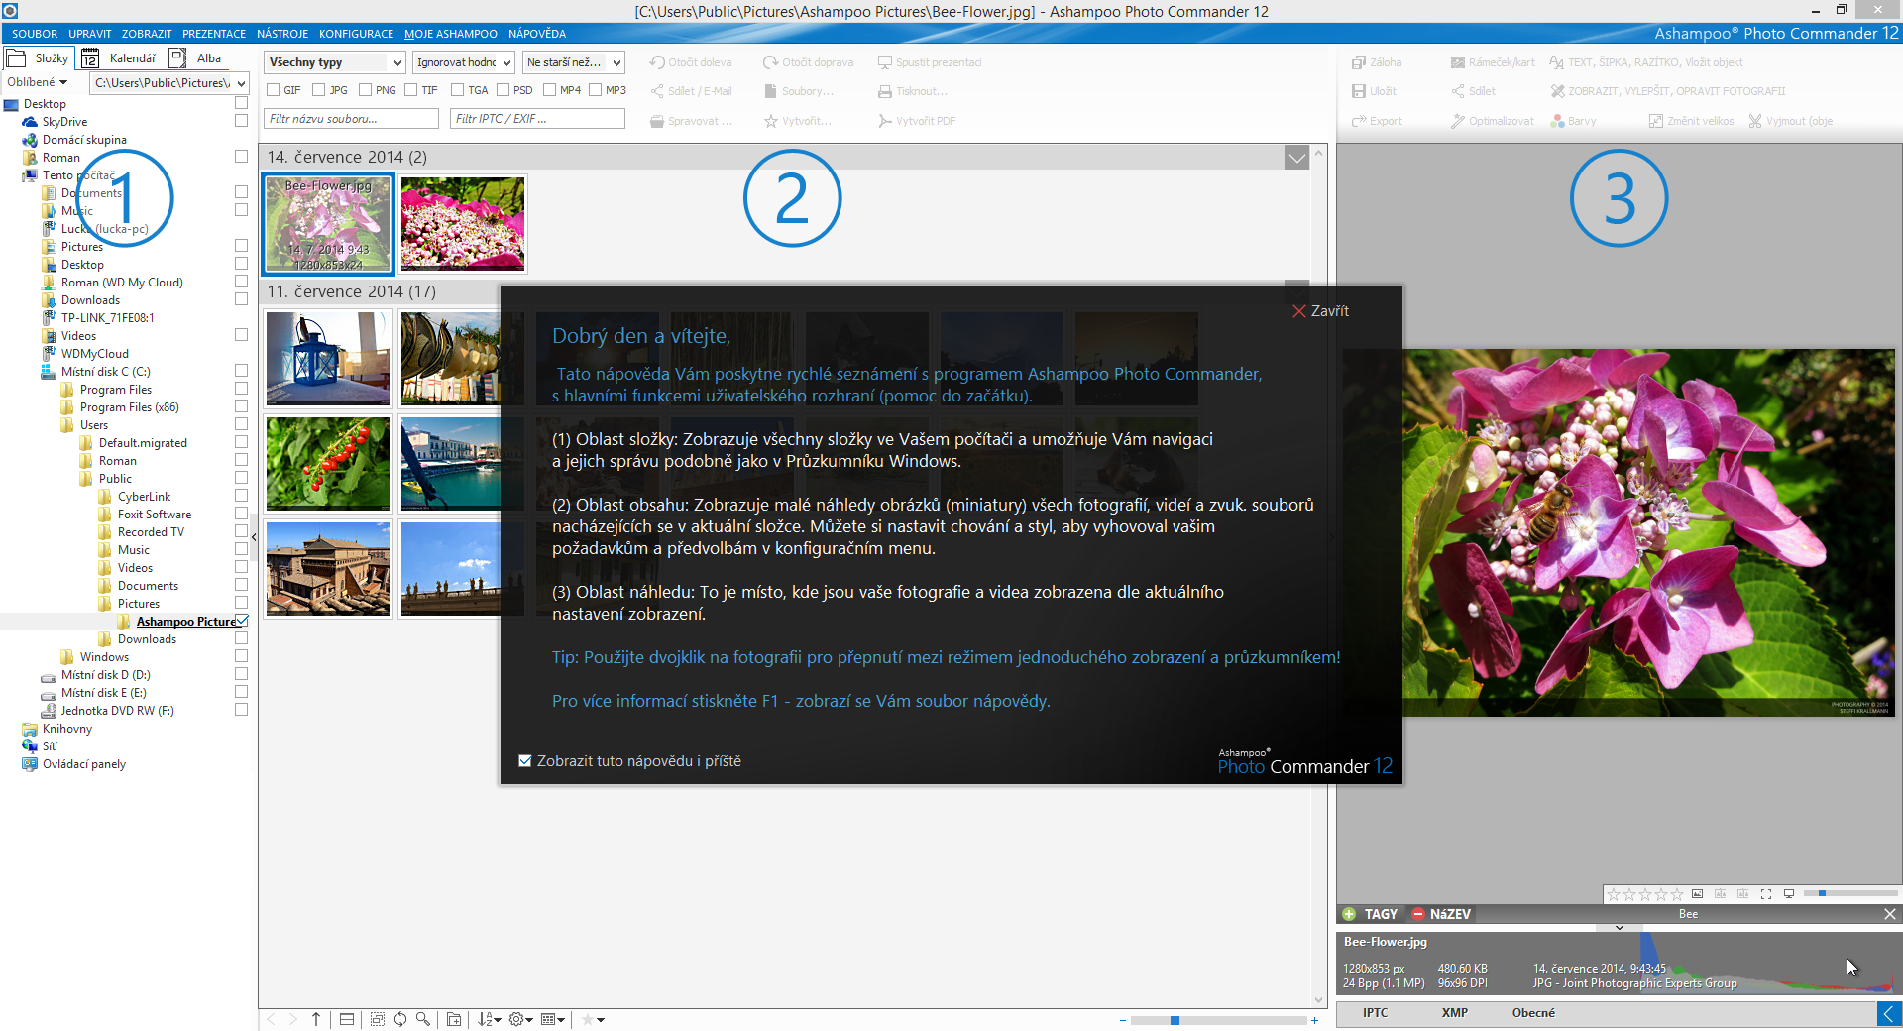Close the tags bar with X

(1889, 914)
